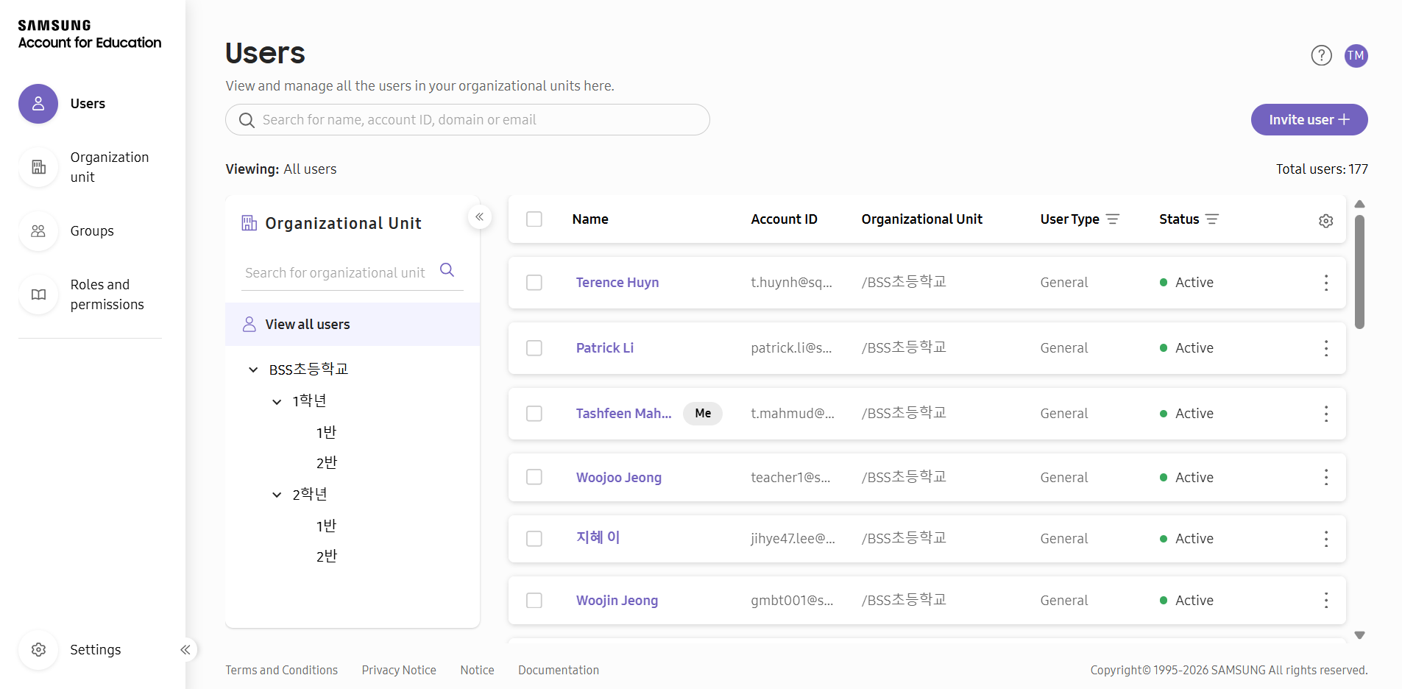Image resolution: width=1402 pixels, height=689 pixels.
Task: Collapse the 1학년 tree node
Action: 277,401
